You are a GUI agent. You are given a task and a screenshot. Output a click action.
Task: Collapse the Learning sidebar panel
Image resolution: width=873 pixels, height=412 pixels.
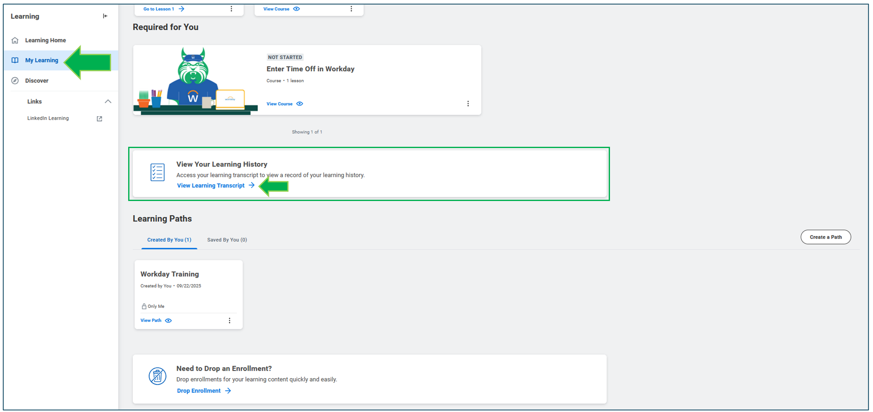coord(105,16)
